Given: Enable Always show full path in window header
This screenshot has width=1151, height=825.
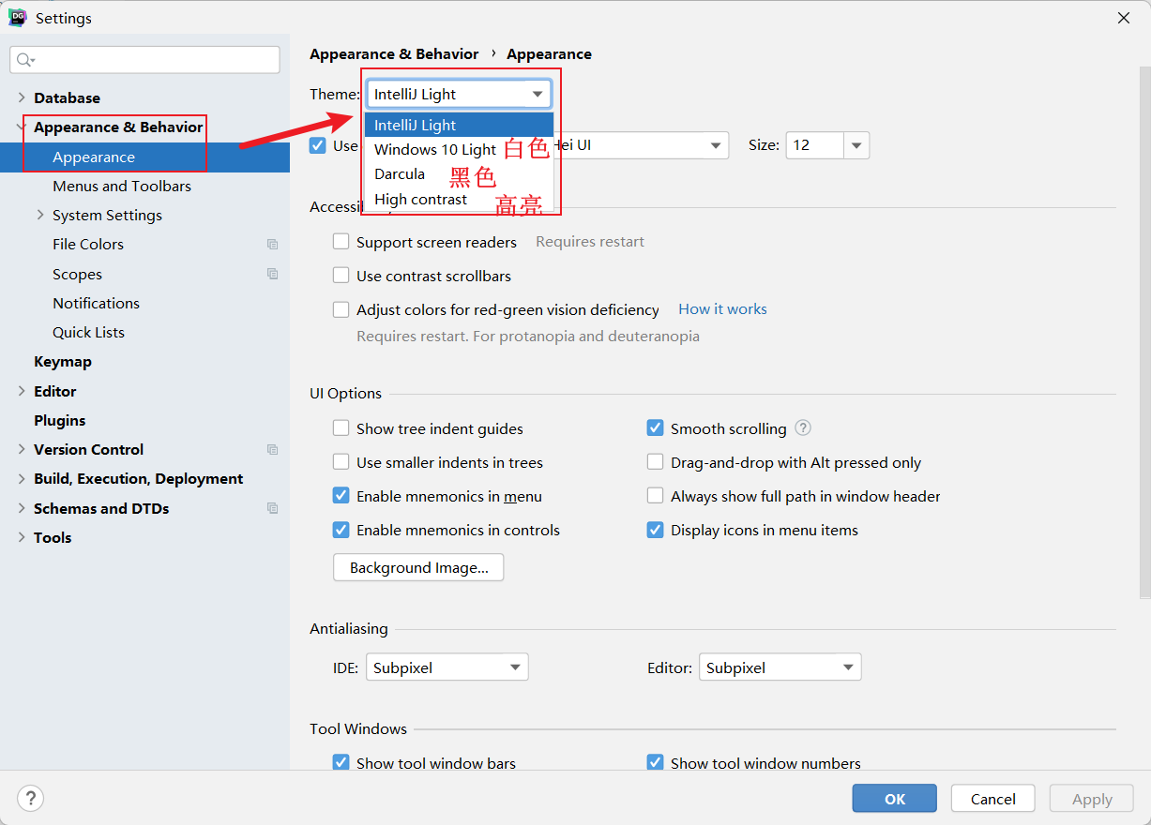Looking at the screenshot, I should [x=656, y=496].
